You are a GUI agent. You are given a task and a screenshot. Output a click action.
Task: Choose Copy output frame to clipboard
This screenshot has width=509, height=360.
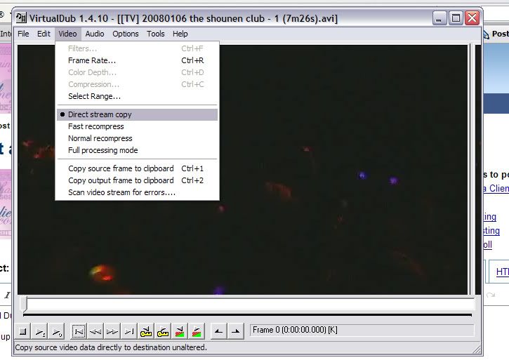(138, 180)
